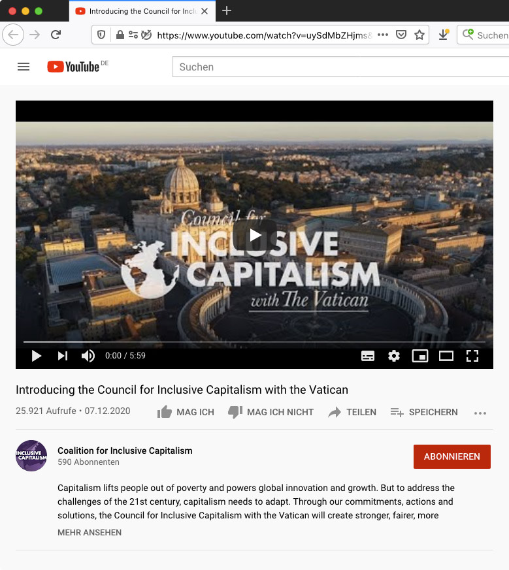The width and height of the screenshot is (509, 570).
Task: Dislike the video with MAG ICH NICHT
Action: [271, 412]
